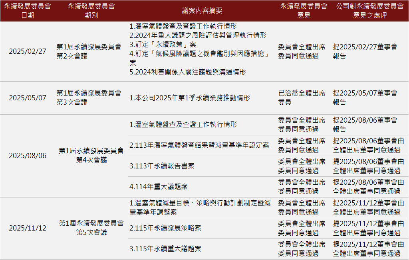Image resolution: width=409 pixels, height=260 pixels.
Task: Click the 第3次會議 session cell
Action: (x=89, y=98)
